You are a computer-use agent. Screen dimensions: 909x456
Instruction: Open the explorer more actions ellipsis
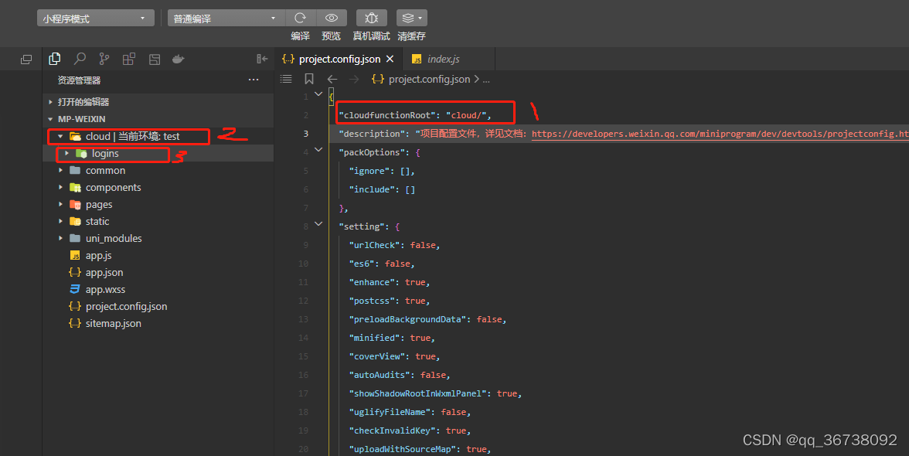pyautogui.click(x=254, y=80)
